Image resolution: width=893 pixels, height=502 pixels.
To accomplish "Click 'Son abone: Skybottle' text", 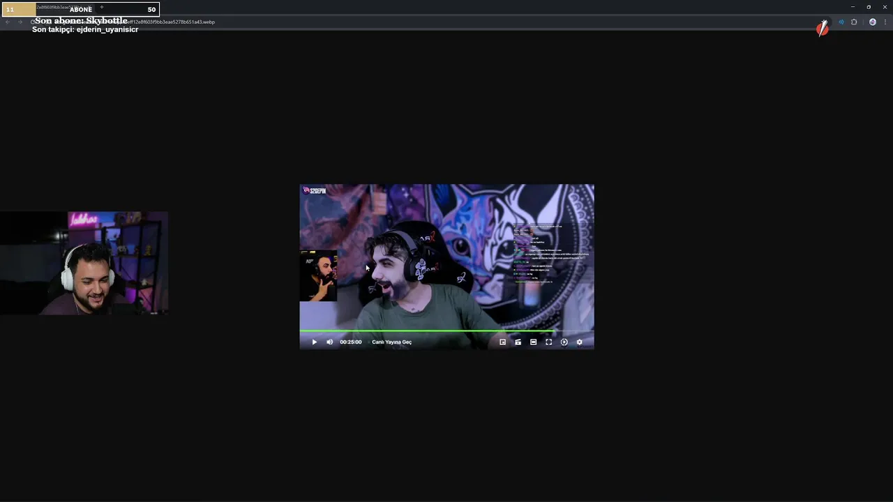I will [81, 21].
